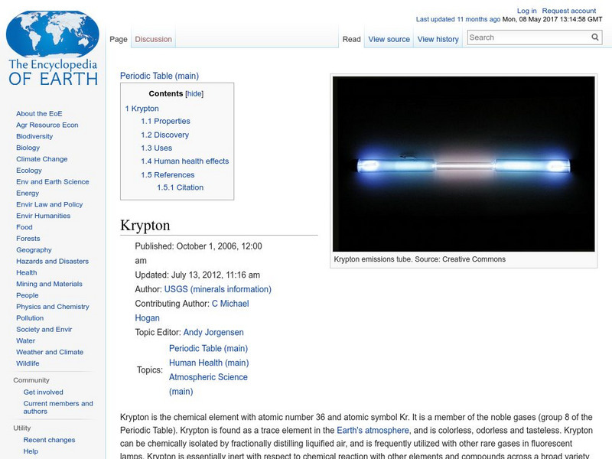This screenshot has width=612, height=459.
Task: Click the Periodic Table (main) link above contents
Action: pyautogui.click(x=159, y=76)
